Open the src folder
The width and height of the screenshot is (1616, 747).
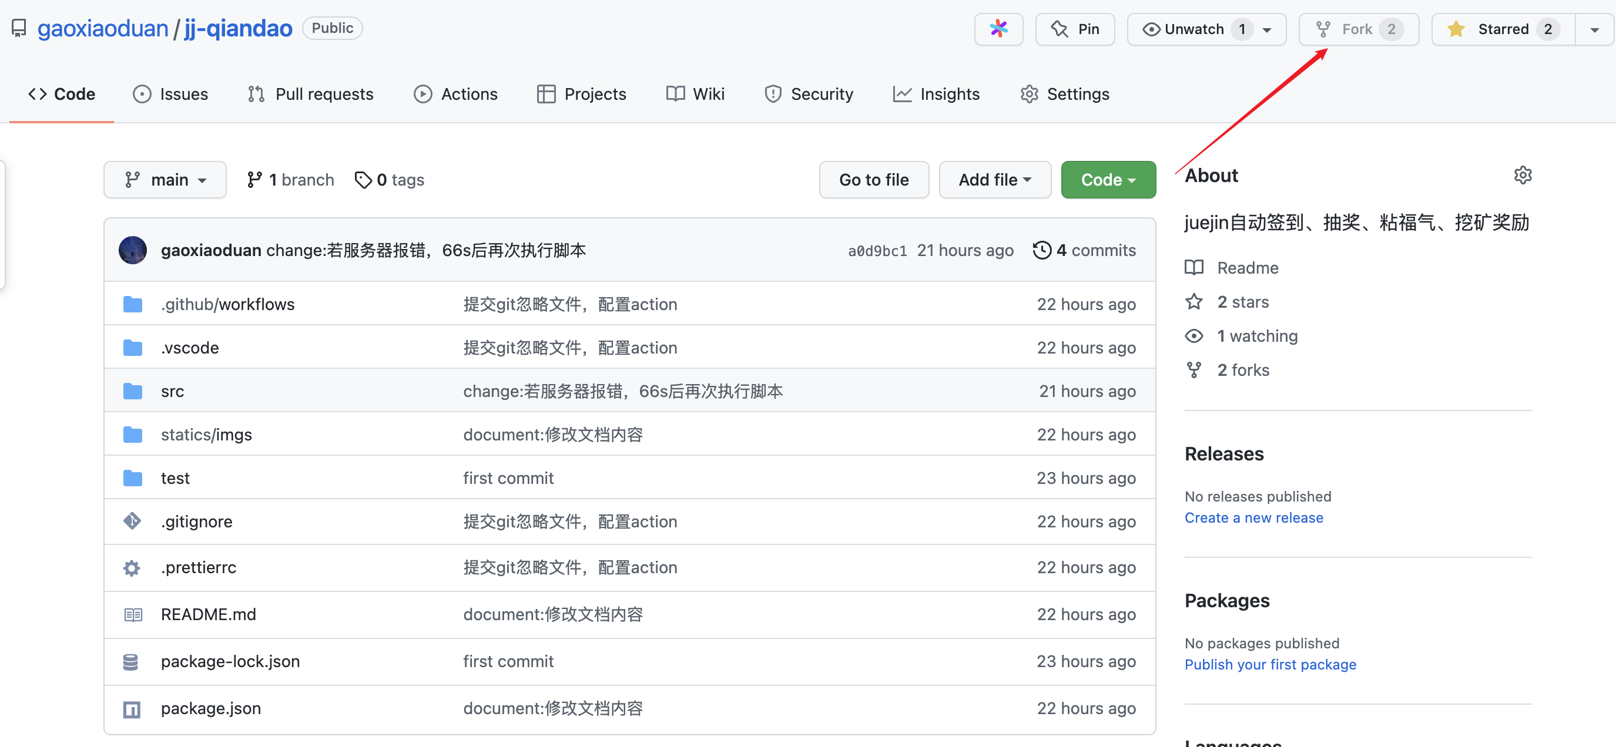coord(172,391)
